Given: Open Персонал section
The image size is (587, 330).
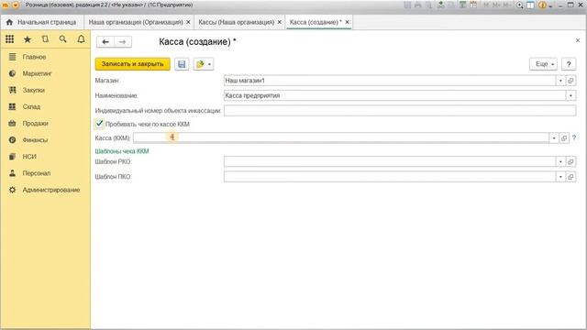Looking at the screenshot, I should pyautogui.click(x=45, y=173).
